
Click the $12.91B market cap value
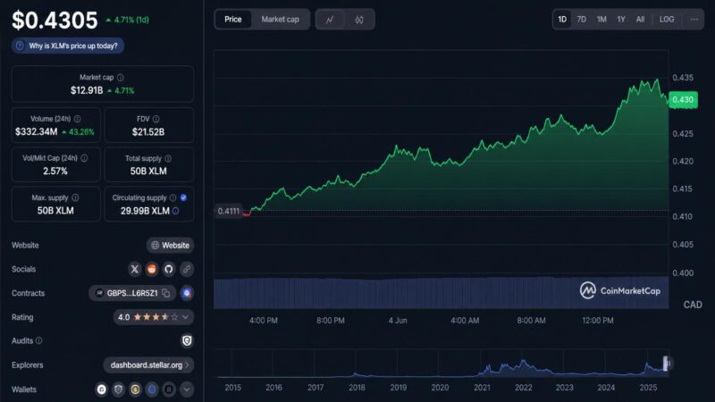click(87, 90)
